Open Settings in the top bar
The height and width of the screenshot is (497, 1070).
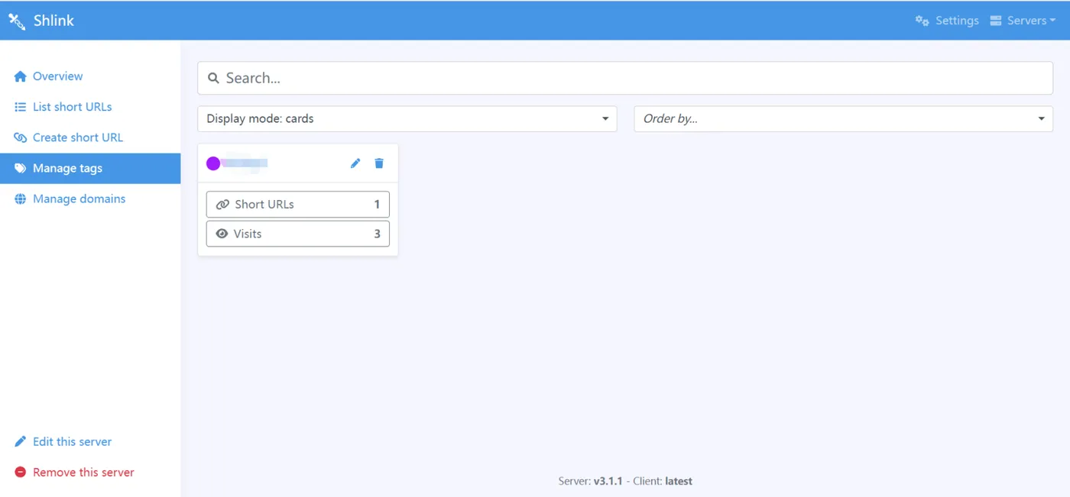947,21
